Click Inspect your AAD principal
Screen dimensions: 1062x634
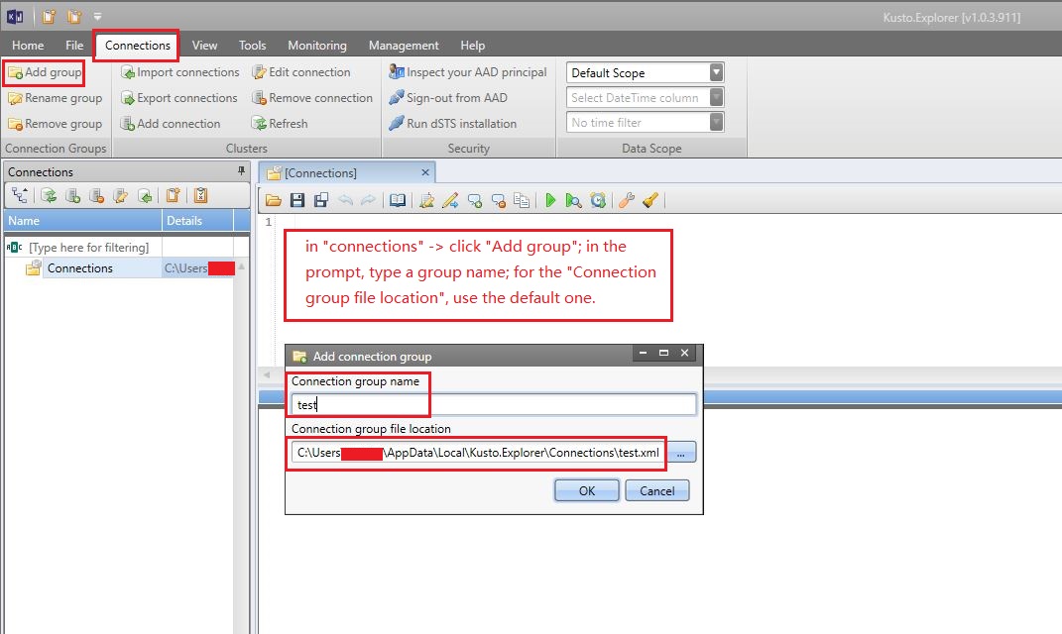point(467,72)
